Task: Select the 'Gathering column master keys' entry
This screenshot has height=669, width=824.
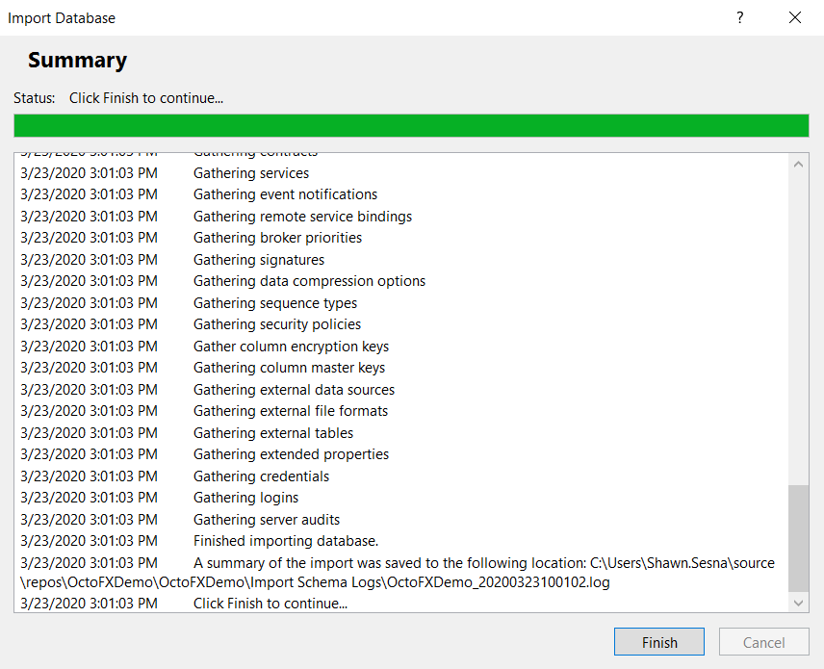Action: 289,368
